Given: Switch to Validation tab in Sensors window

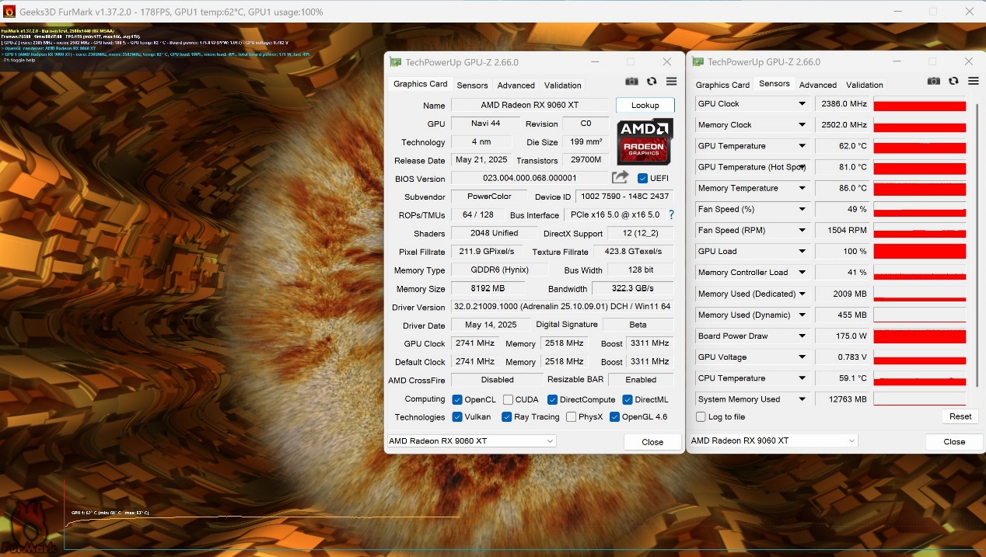Looking at the screenshot, I should (x=865, y=85).
